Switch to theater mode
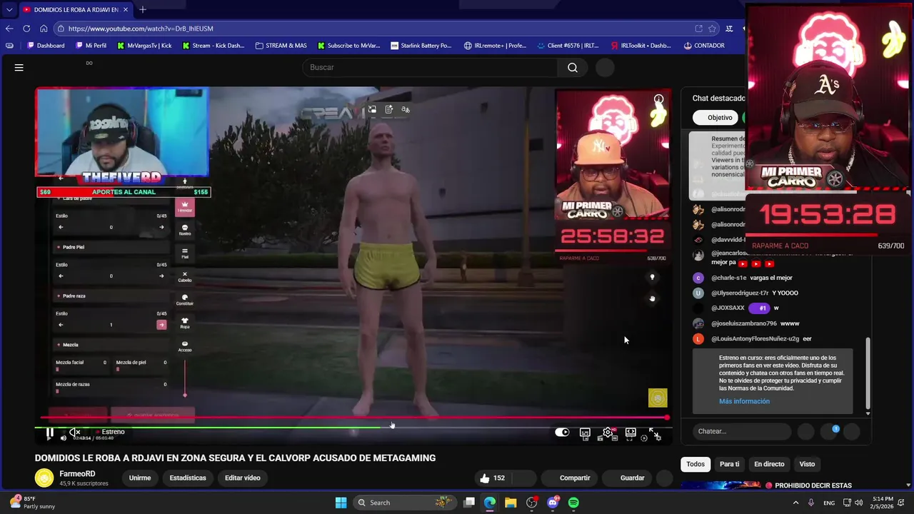This screenshot has width=914, height=514. [631, 432]
